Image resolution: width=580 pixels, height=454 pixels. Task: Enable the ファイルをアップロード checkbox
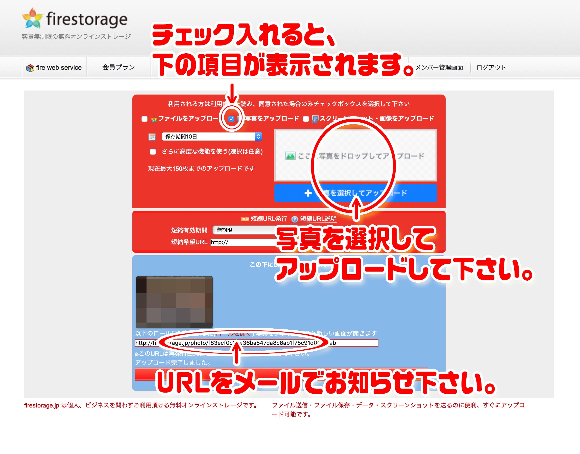(144, 119)
